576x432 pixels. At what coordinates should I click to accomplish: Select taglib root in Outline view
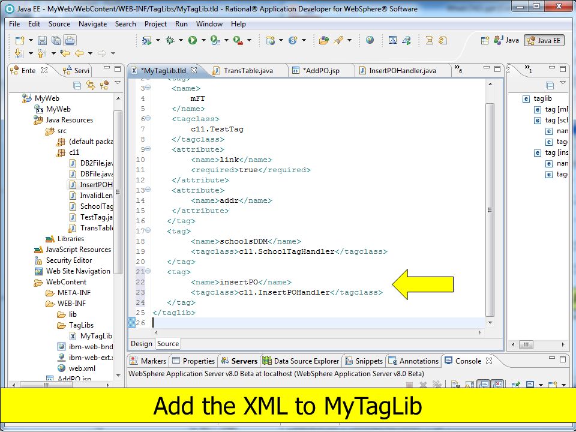coord(537,98)
